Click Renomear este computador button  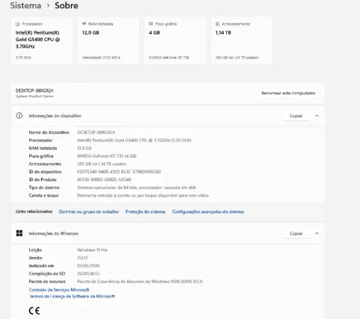[x=289, y=93]
